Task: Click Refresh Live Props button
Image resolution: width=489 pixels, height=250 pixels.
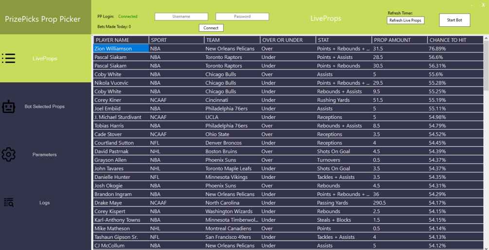Action: coord(405,20)
